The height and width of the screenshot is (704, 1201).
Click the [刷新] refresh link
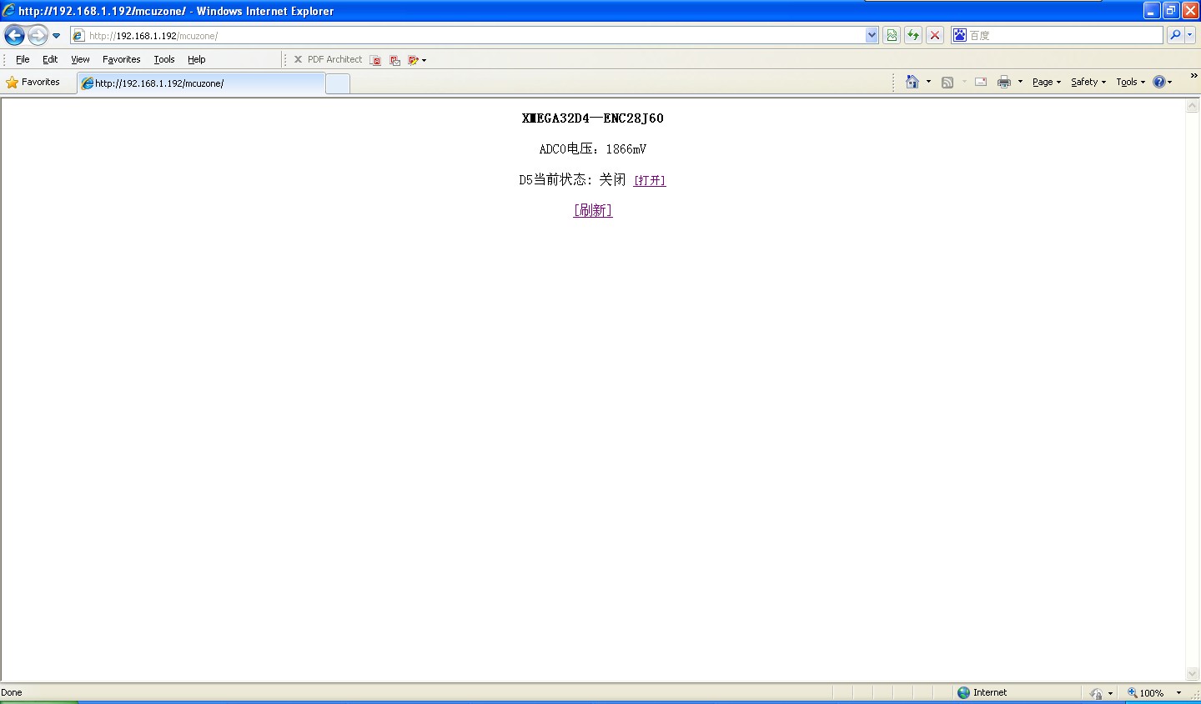click(x=593, y=210)
